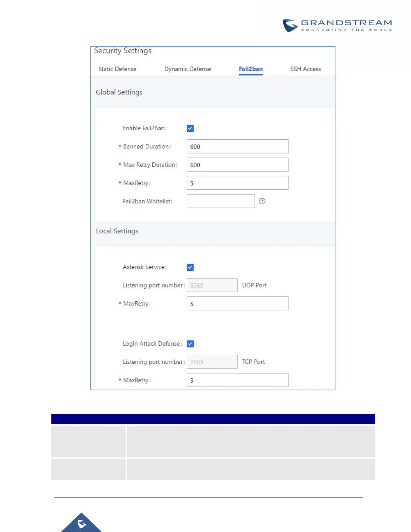Click the Banned Duration label
Screen dimensions: 411x532
[147, 146]
